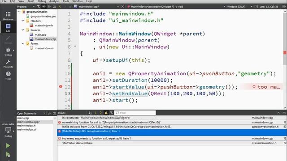Open the Edit menu
Image resolution: width=287 pixels, height=161 pixels.
13,1
